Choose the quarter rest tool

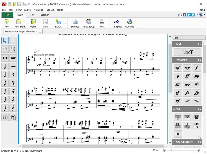coord(13,75)
